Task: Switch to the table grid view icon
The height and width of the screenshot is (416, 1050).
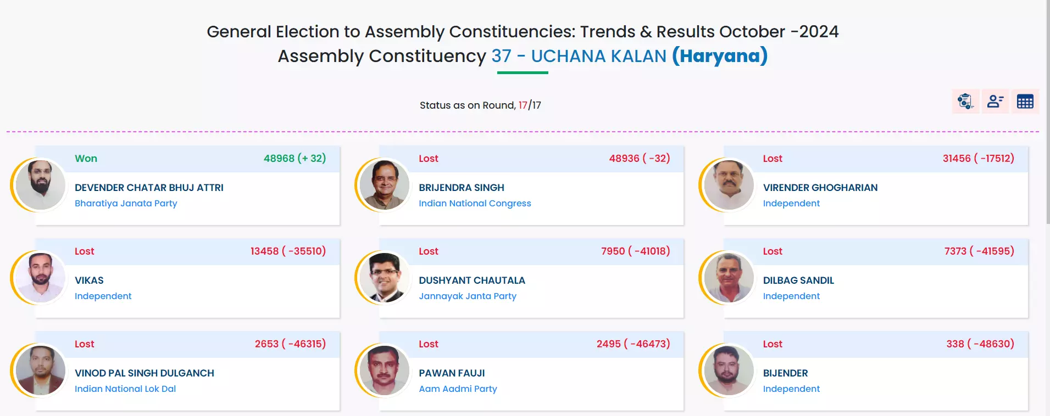Action: (x=1025, y=102)
